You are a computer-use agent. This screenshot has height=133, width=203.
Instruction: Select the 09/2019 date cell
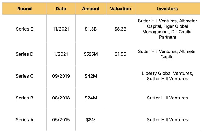tap(61, 76)
